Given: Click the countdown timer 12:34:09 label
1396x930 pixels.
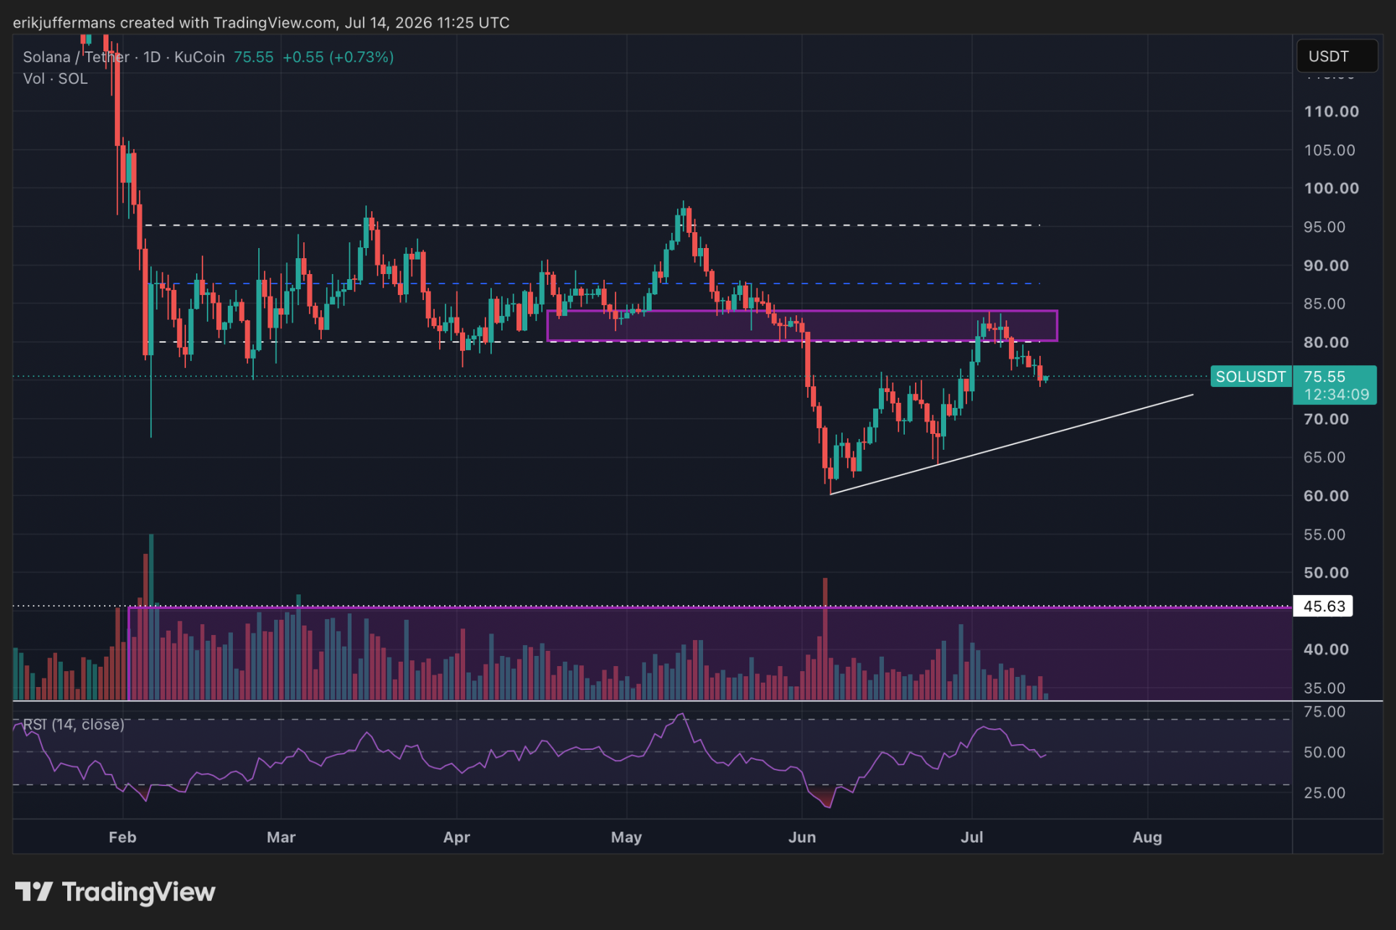Looking at the screenshot, I should pos(1336,395).
